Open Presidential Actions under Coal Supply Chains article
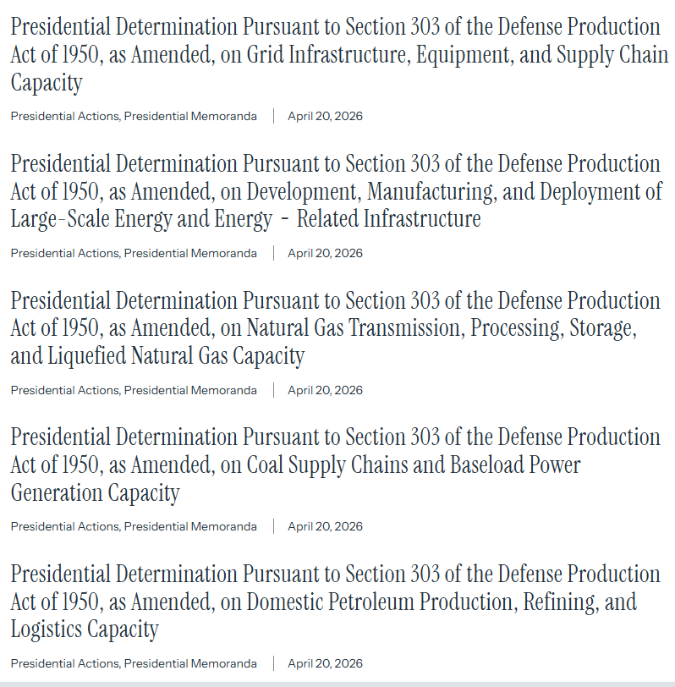 click(64, 526)
